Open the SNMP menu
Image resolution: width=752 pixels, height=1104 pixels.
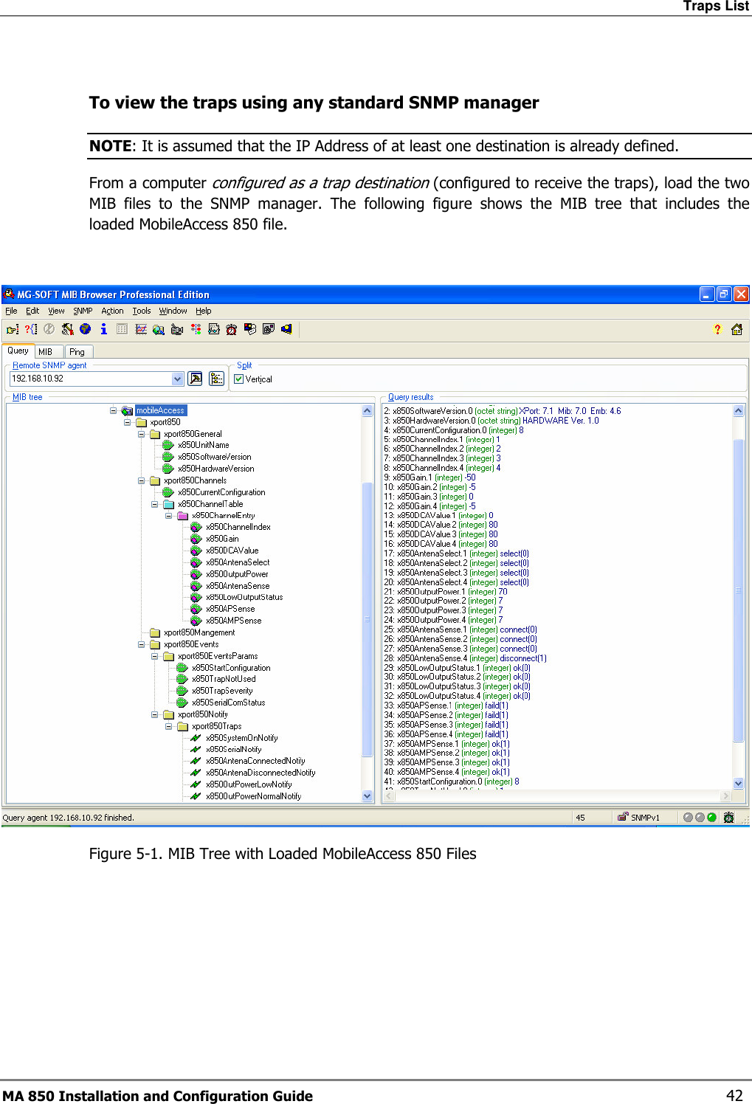point(83,311)
